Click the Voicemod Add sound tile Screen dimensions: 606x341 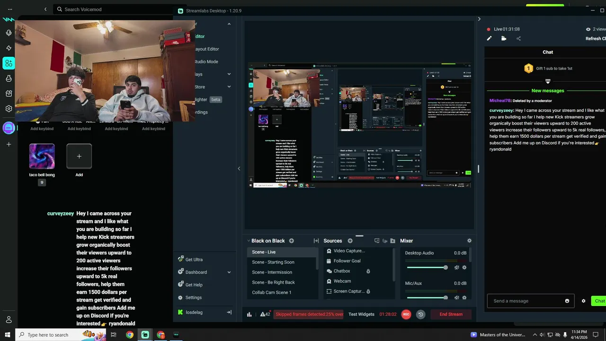click(x=79, y=156)
